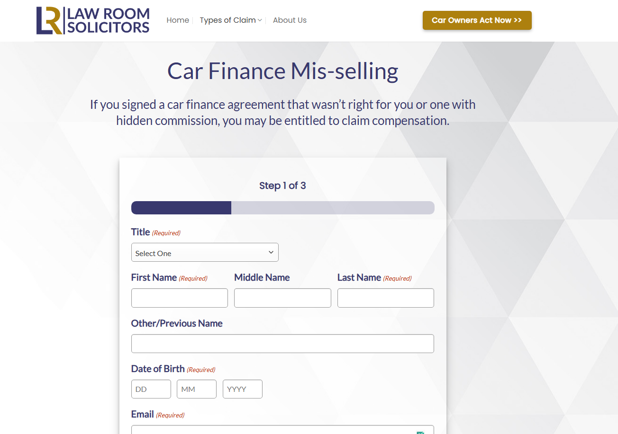Select the MM month field
The image size is (618, 434).
196,389
